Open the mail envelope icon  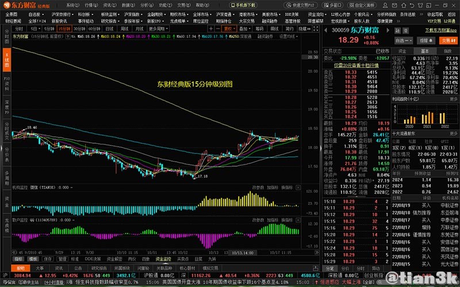tap(395, 5)
